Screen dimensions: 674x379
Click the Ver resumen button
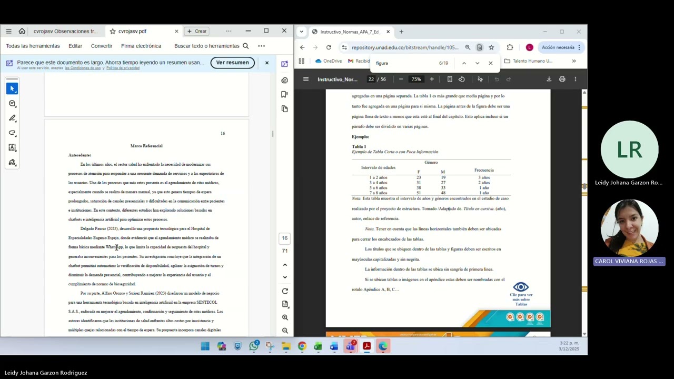232,63
